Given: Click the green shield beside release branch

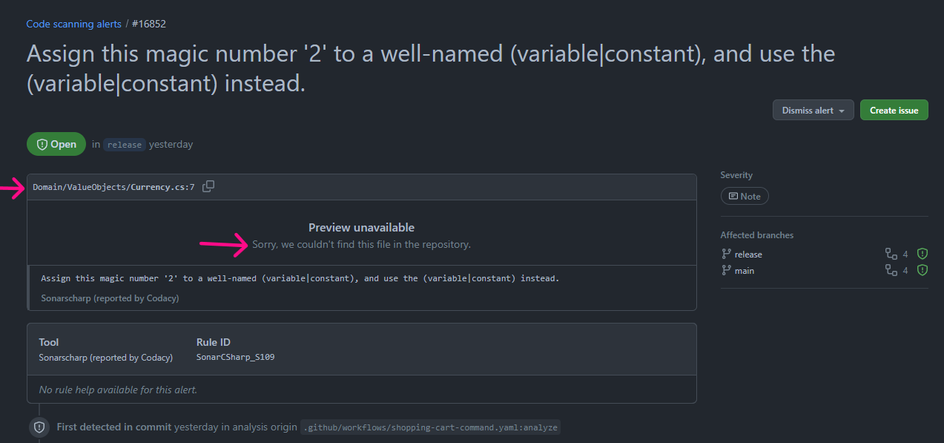Looking at the screenshot, I should pyautogui.click(x=922, y=254).
